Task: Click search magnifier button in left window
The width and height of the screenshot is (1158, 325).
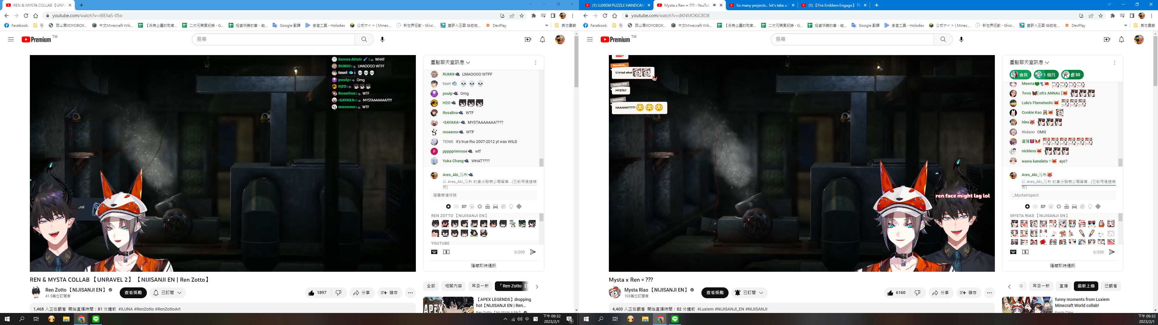Action: tap(364, 39)
